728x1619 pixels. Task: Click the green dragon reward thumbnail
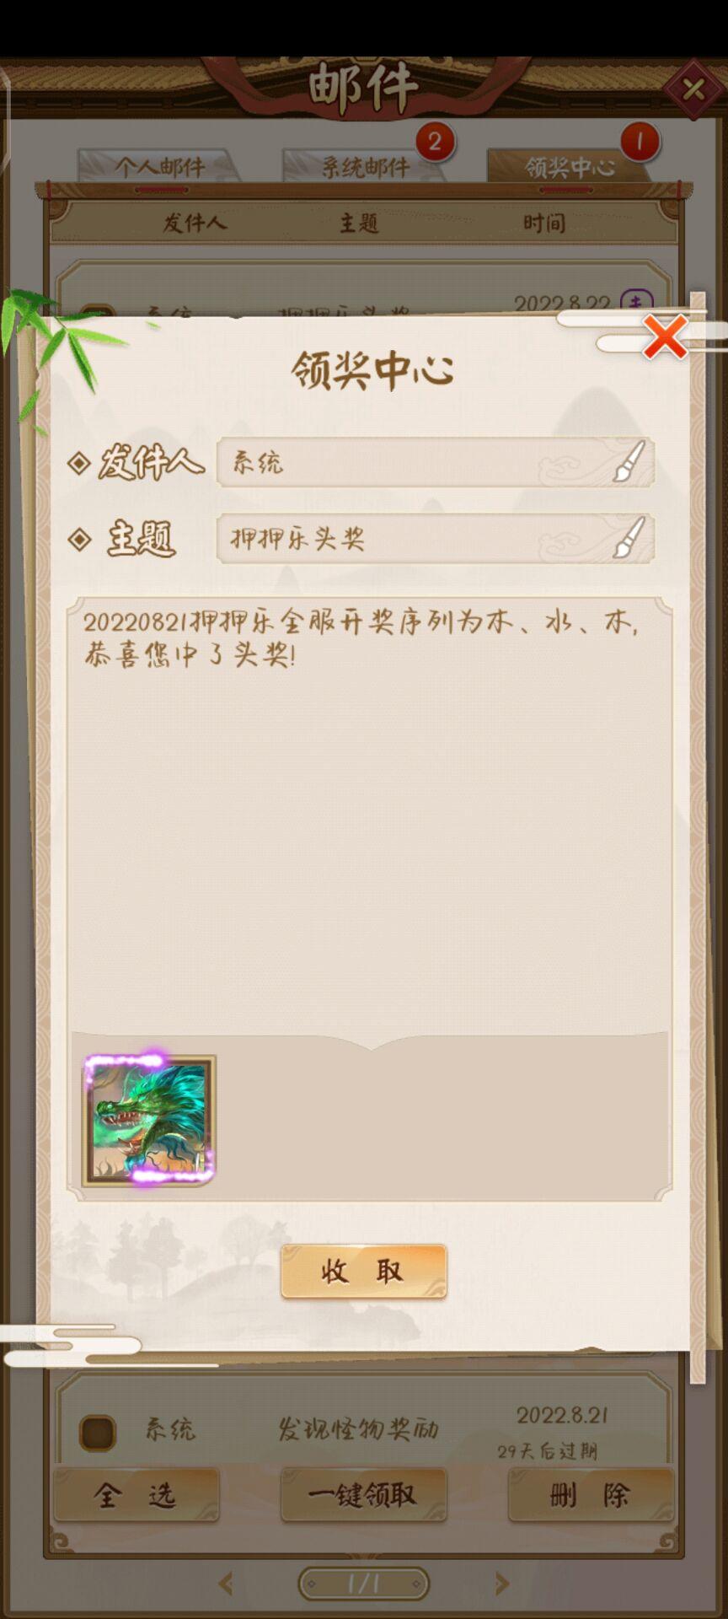point(149,1121)
